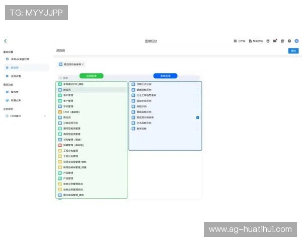
Task: Check the box for 按钮示例
Action: [198, 106]
